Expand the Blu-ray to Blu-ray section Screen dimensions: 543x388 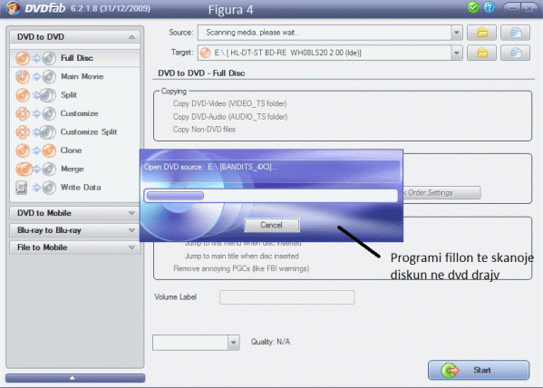(75, 230)
